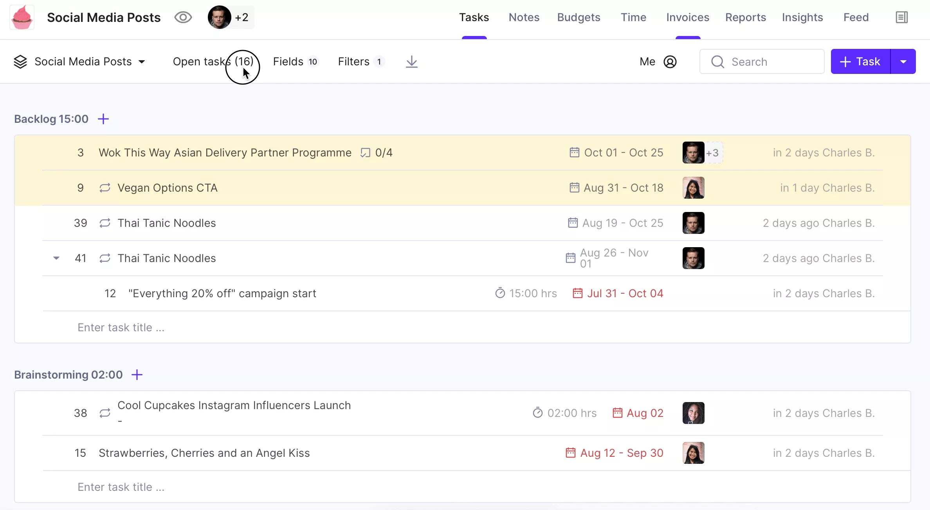Click assignee avatar on Cool Cupcakes task
The width and height of the screenshot is (930, 510).
click(693, 413)
